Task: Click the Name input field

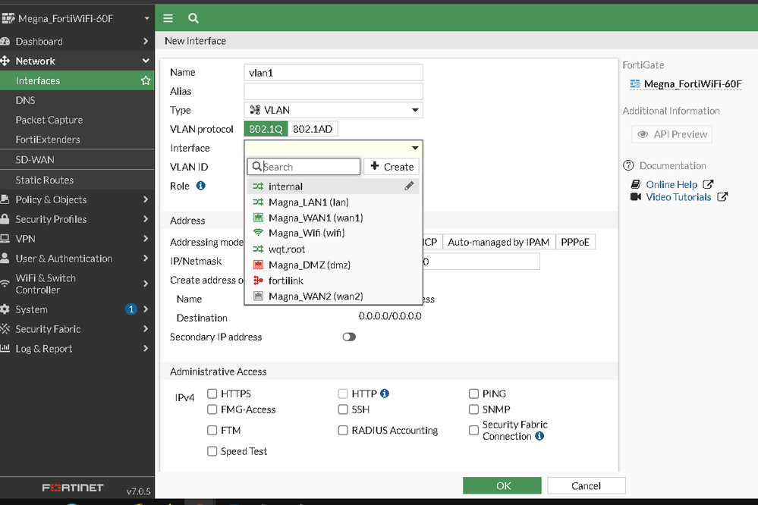Action: click(x=333, y=73)
